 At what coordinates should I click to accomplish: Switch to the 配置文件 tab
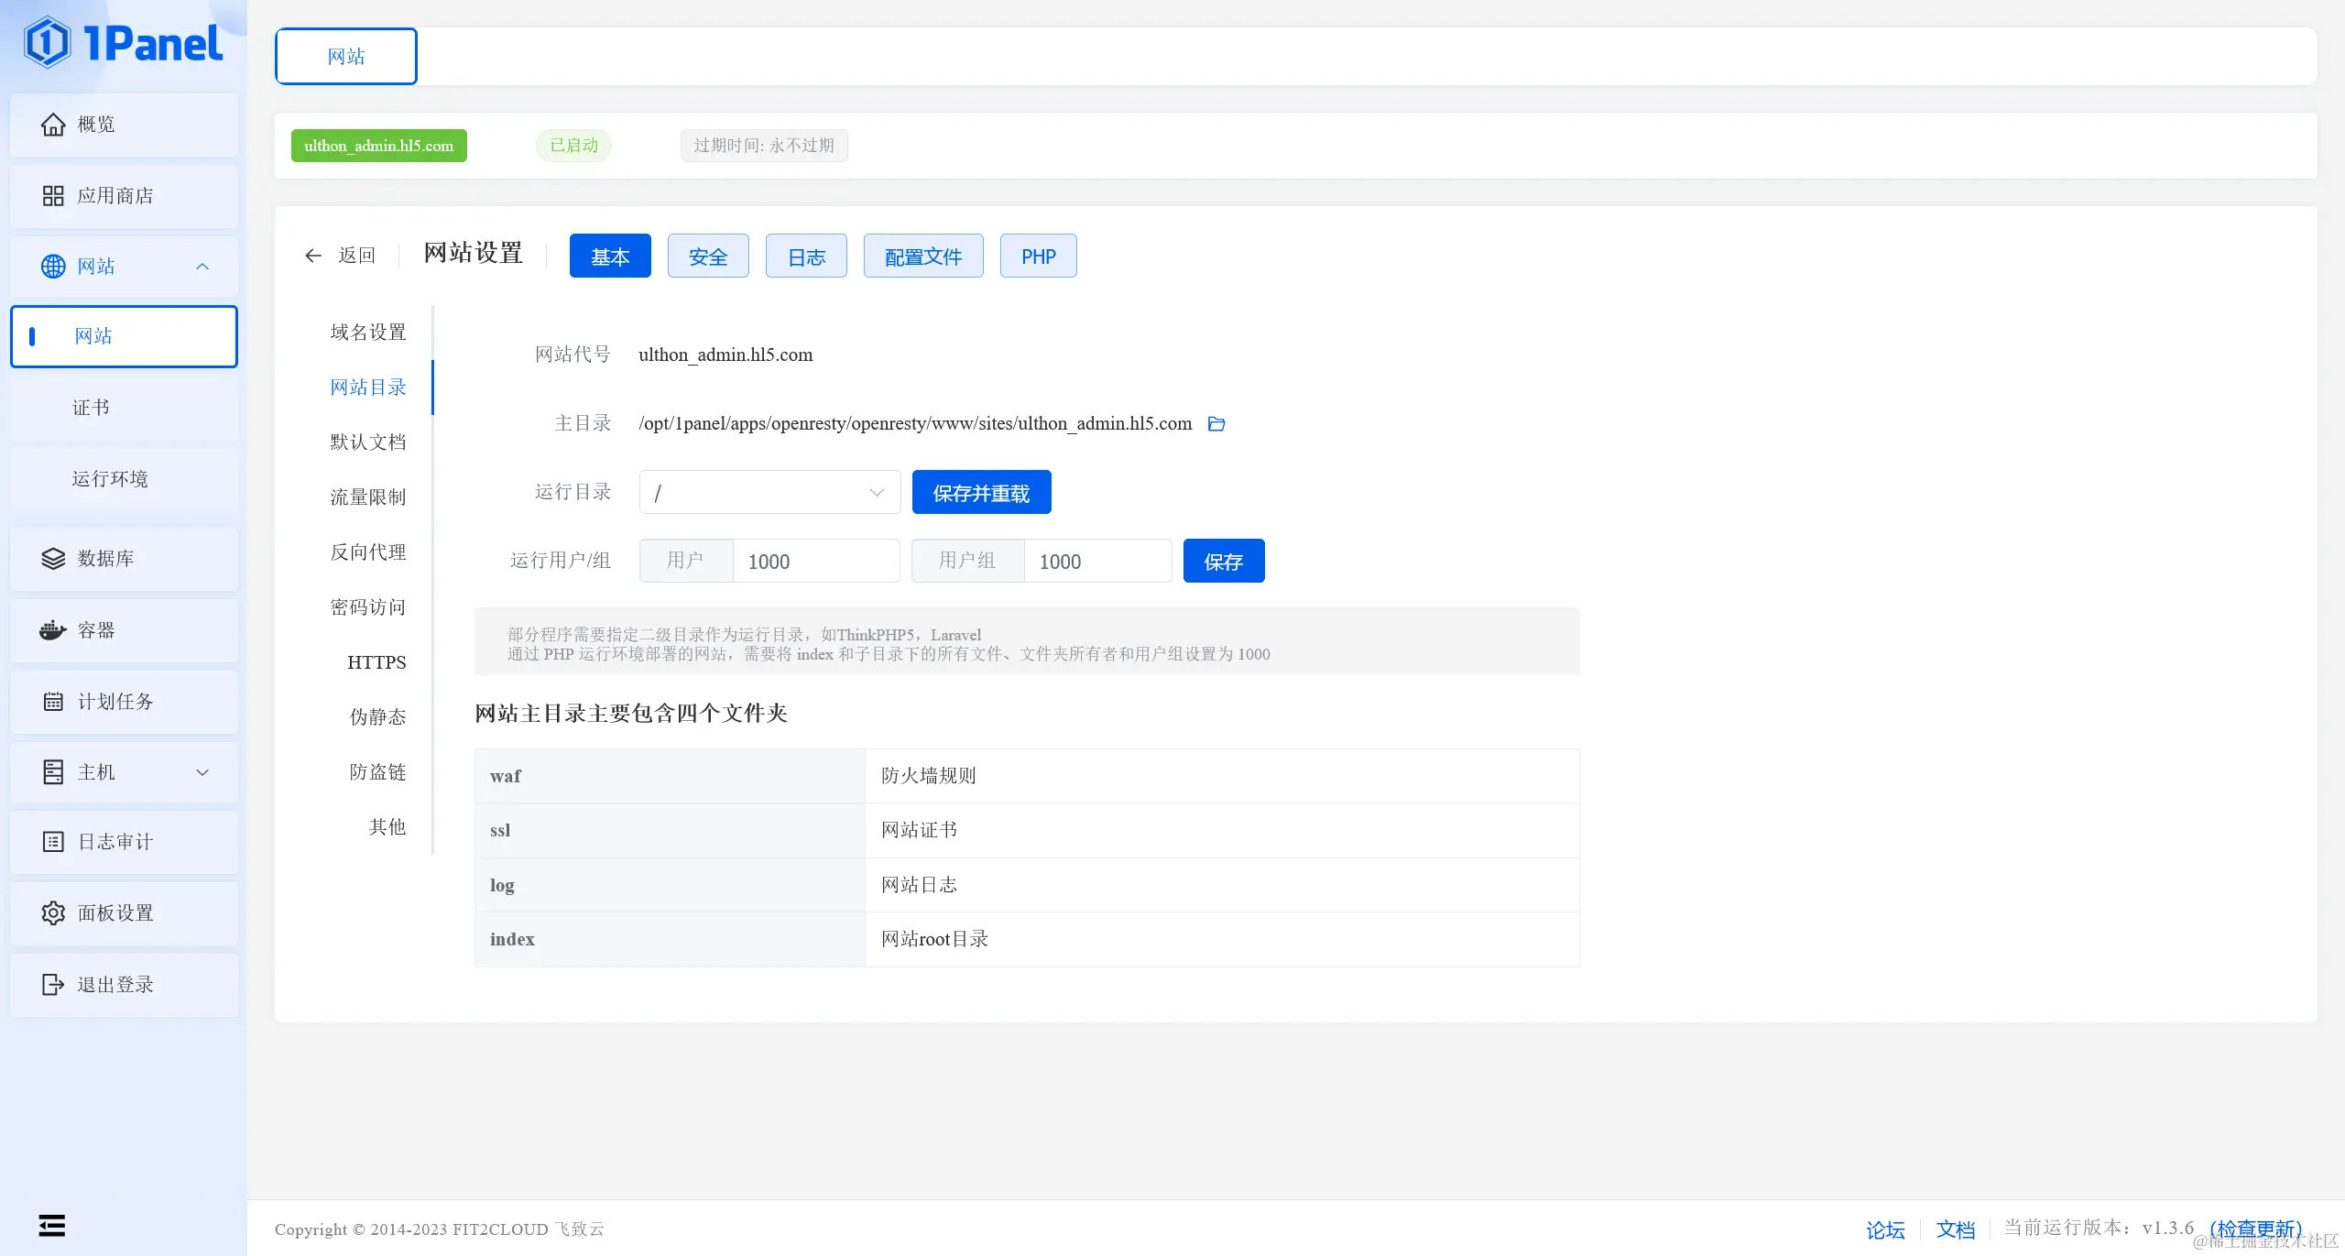click(922, 257)
